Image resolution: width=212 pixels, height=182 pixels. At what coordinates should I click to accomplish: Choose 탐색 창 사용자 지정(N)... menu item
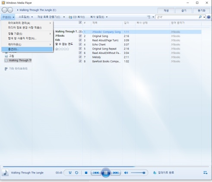27,38
